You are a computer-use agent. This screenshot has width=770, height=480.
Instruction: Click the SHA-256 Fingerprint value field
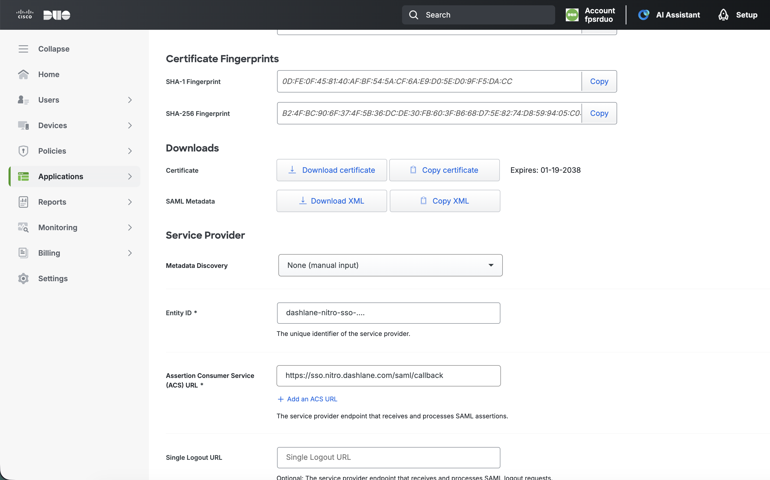(x=429, y=113)
